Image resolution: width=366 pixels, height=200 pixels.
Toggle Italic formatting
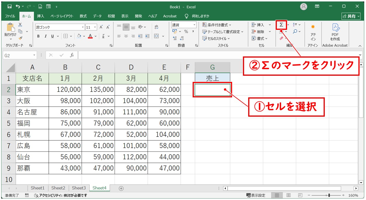[x=45, y=36]
